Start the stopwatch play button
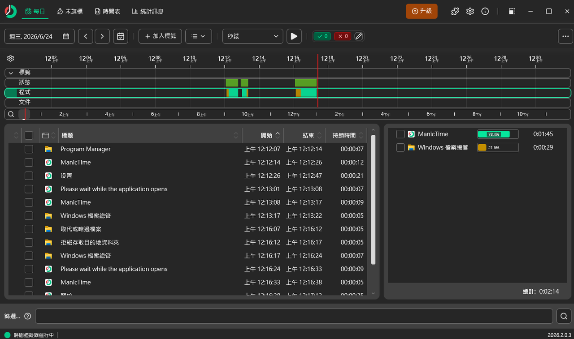 pyautogui.click(x=294, y=36)
